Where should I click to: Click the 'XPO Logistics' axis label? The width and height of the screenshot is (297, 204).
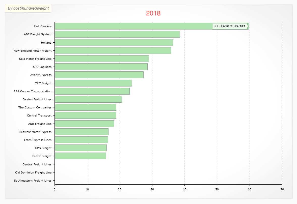point(42,67)
